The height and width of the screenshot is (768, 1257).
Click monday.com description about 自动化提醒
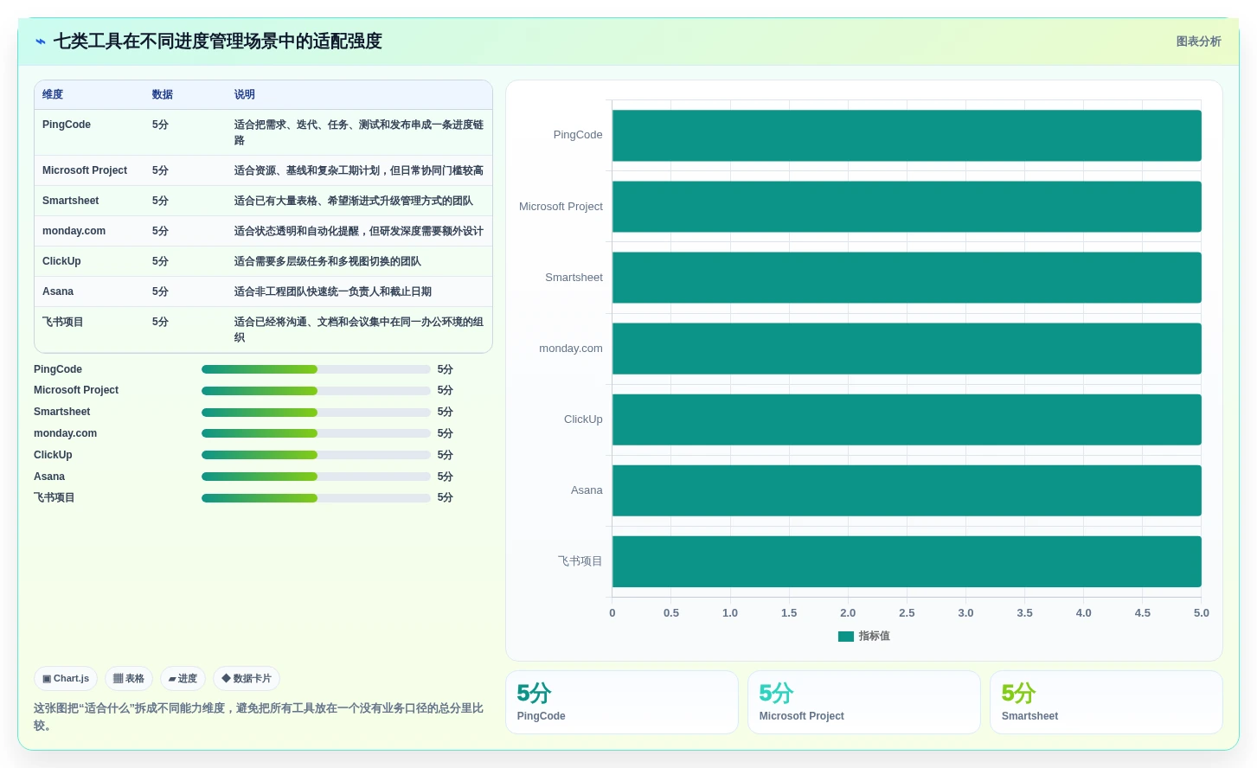[359, 231]
